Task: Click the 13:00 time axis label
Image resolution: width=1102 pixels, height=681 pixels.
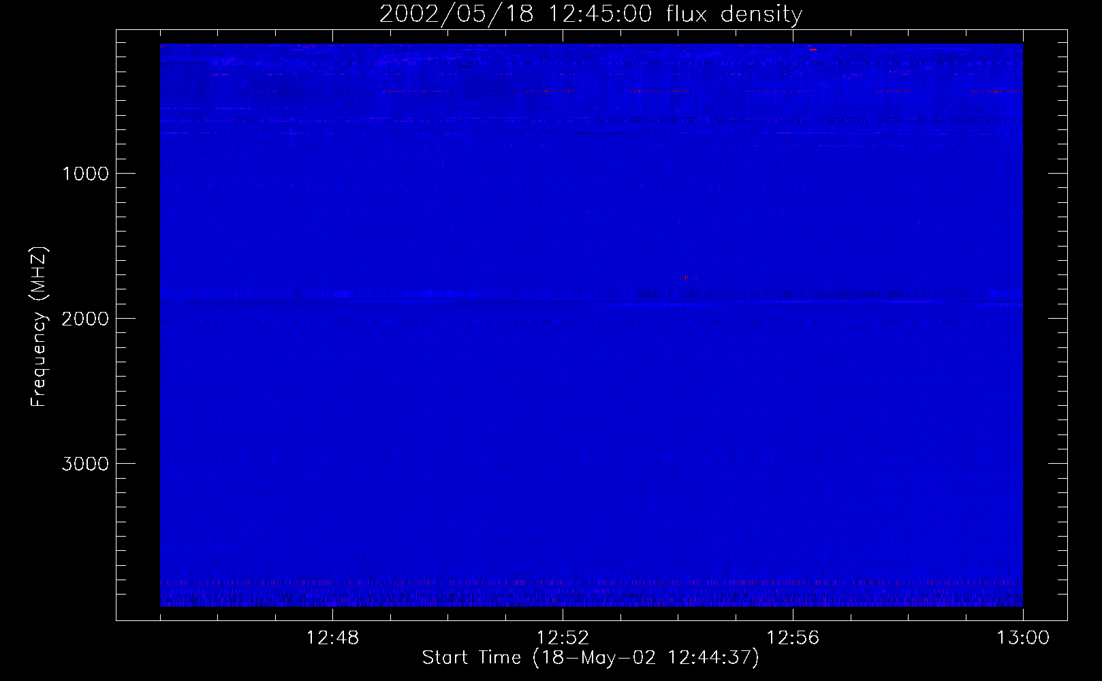Action: [x=1022, y=638]
